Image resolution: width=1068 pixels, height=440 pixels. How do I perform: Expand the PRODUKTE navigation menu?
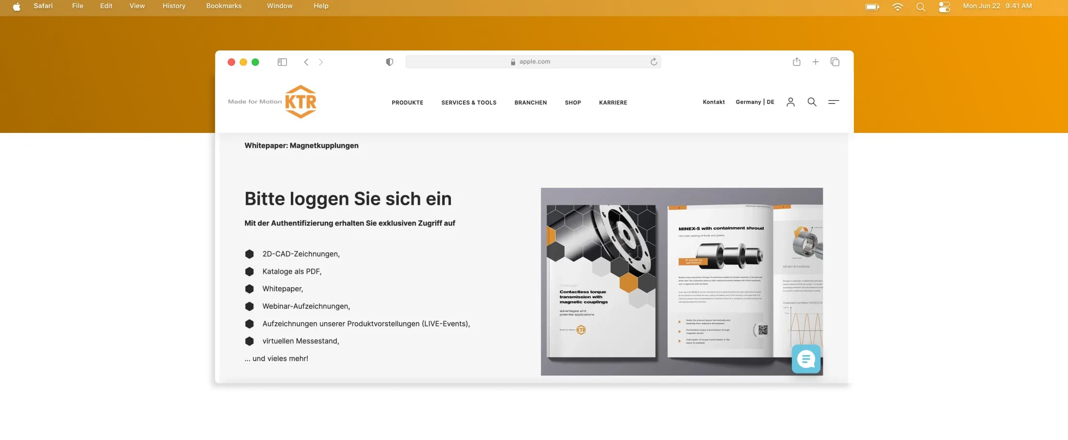407,102
